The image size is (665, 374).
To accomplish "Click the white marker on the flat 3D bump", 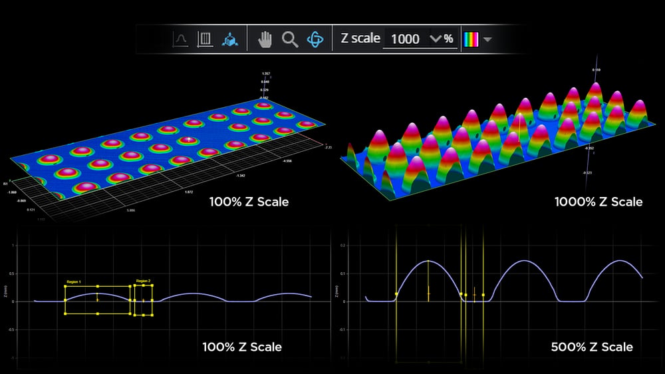I will click(x=189, y=139).
